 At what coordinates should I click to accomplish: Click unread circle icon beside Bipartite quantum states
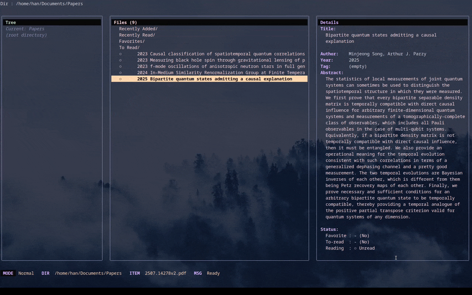tap(121, 79)
